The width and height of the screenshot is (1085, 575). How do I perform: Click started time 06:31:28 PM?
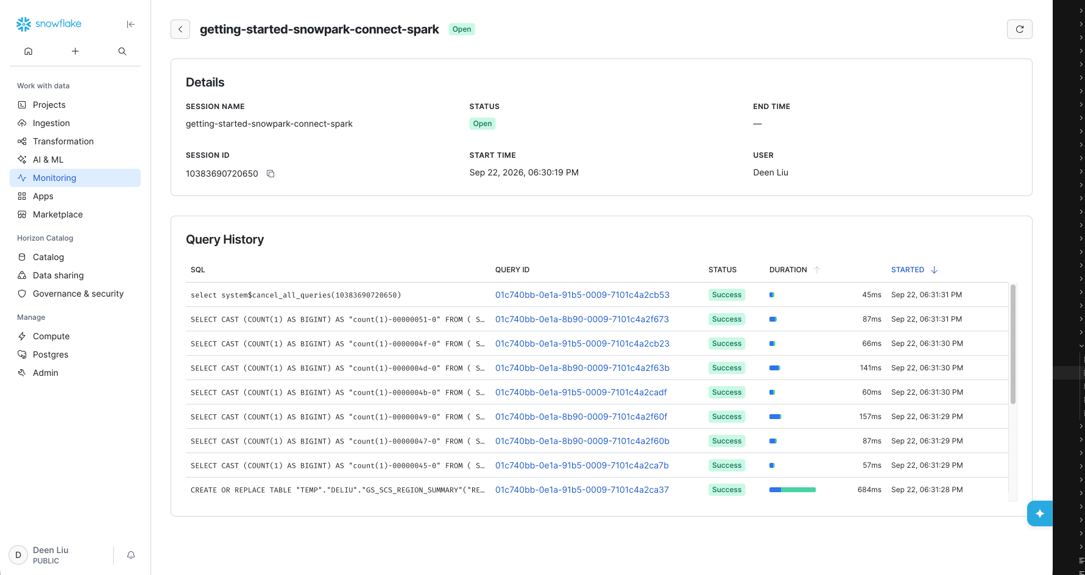(x=927, y=490)
